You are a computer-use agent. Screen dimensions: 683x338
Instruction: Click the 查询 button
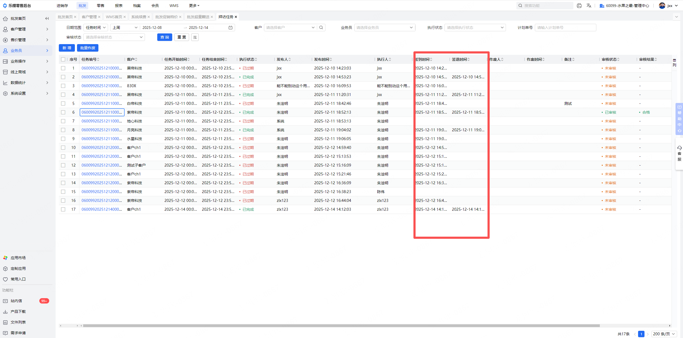click(164, 37)
